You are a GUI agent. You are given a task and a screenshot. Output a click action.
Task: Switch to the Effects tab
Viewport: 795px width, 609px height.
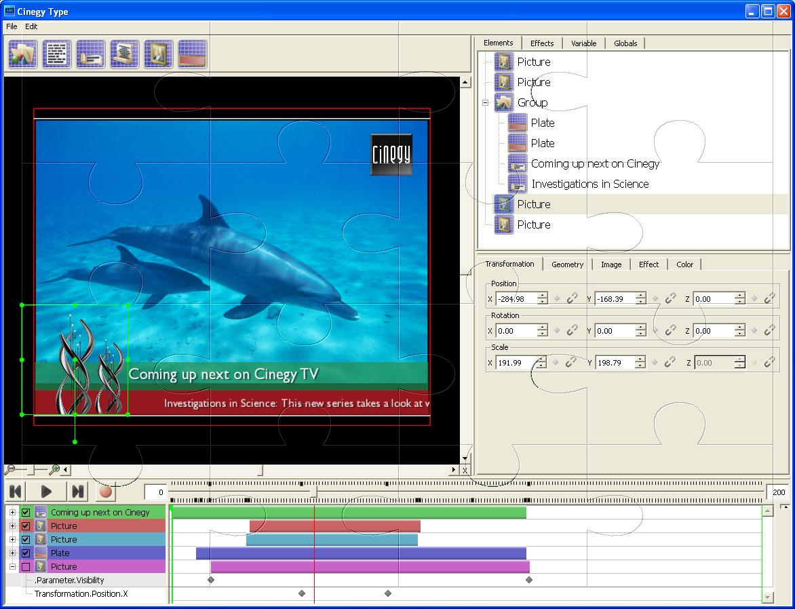click(x=542, y=43)
